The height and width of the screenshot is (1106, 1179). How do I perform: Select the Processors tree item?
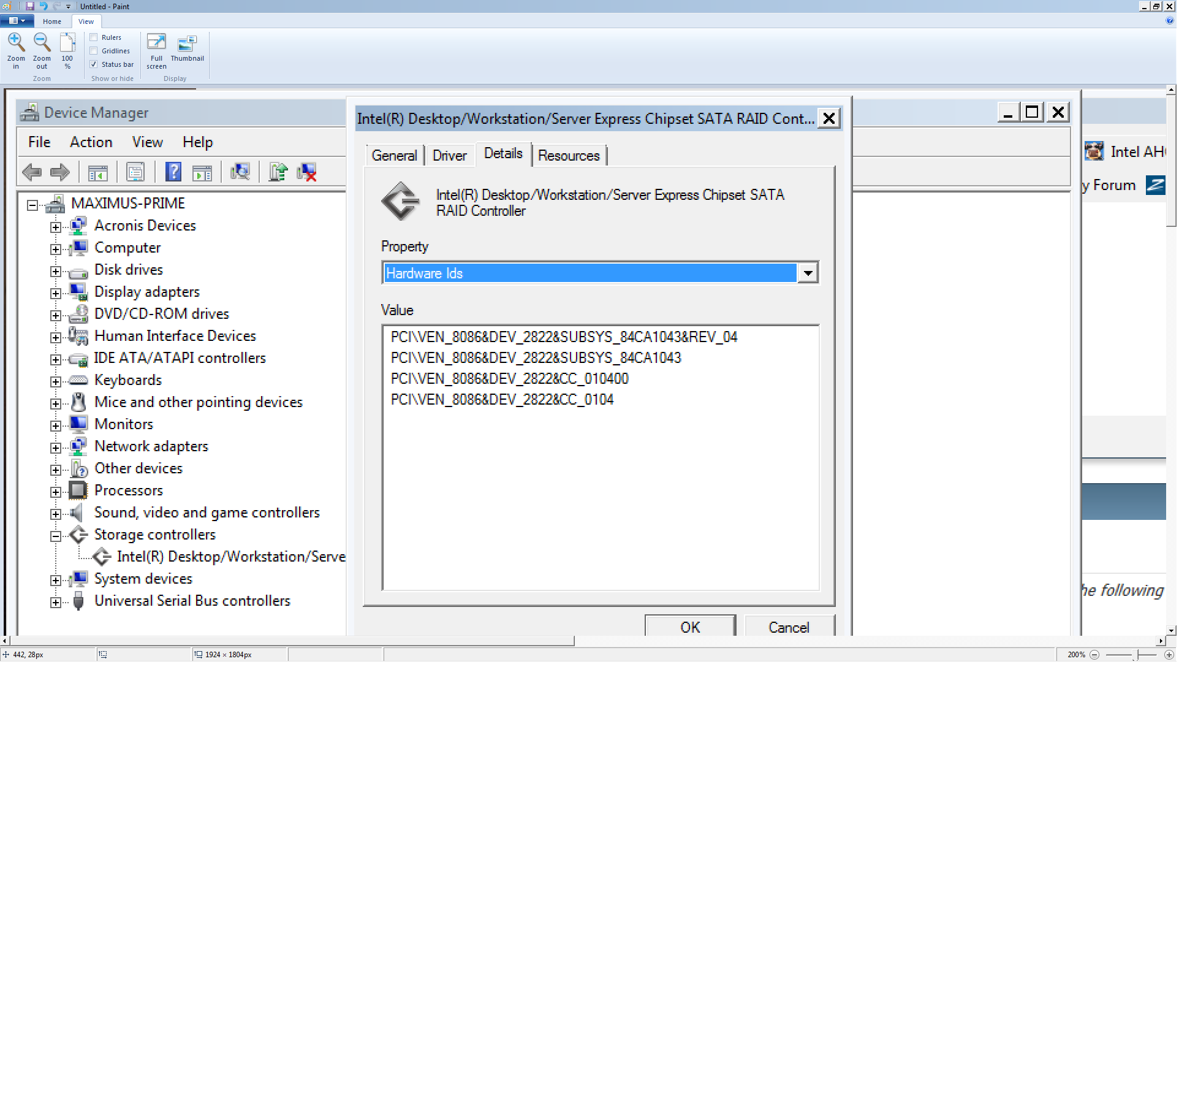click(x=129, y=490)
